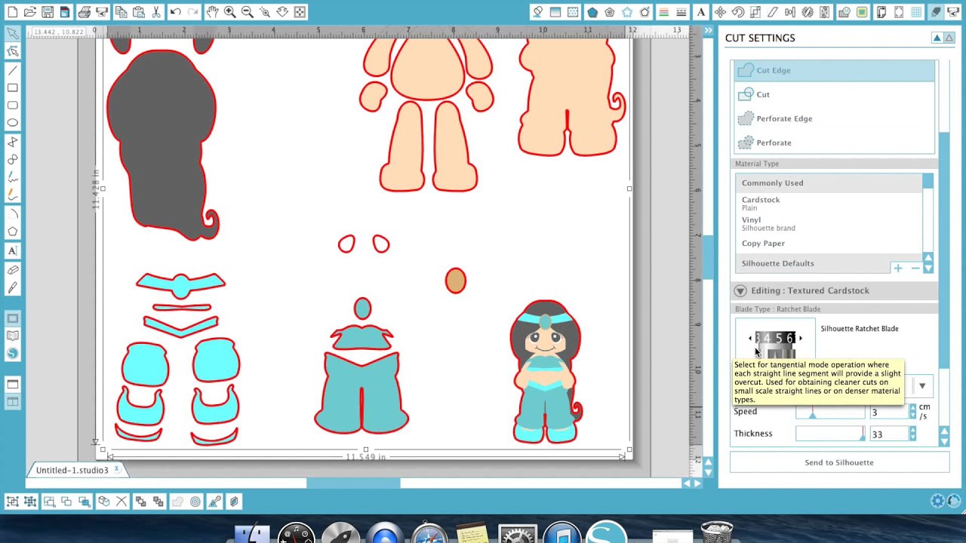Select the Cut Edge cut style
The width and height of the screenshot is (966, 543).
tap(835, 70)
